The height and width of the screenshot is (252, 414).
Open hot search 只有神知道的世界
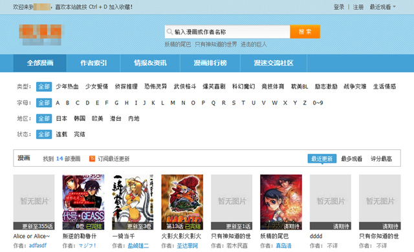coord(215,45)
